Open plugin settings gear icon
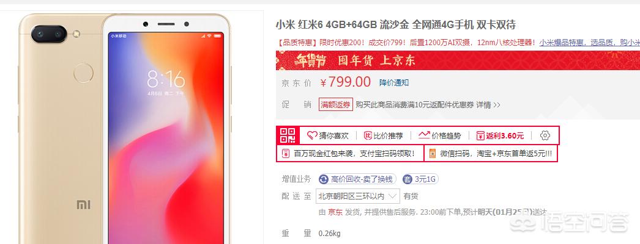This screenshot has height=244, width=640. (545, 136)
